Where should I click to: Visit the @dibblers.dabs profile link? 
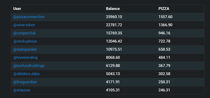click(x=27, y=74)
